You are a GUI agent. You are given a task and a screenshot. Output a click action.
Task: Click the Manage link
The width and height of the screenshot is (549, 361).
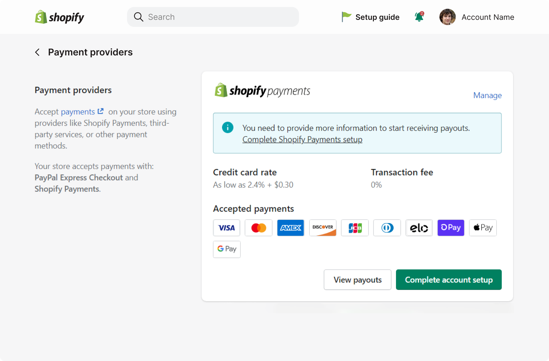point(487,95)
